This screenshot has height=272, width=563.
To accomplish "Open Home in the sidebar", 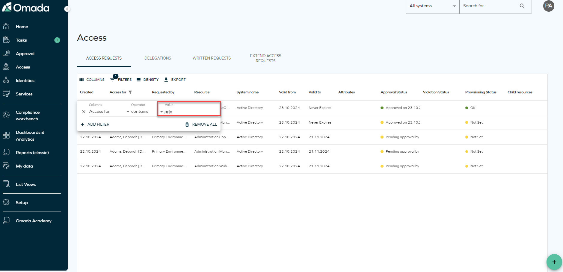I will [x=22, y=27].
